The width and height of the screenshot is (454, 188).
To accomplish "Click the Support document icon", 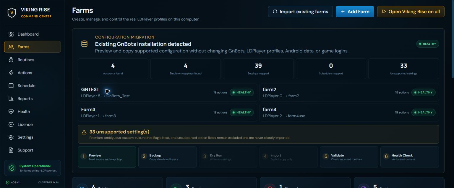I will [11, 150].
